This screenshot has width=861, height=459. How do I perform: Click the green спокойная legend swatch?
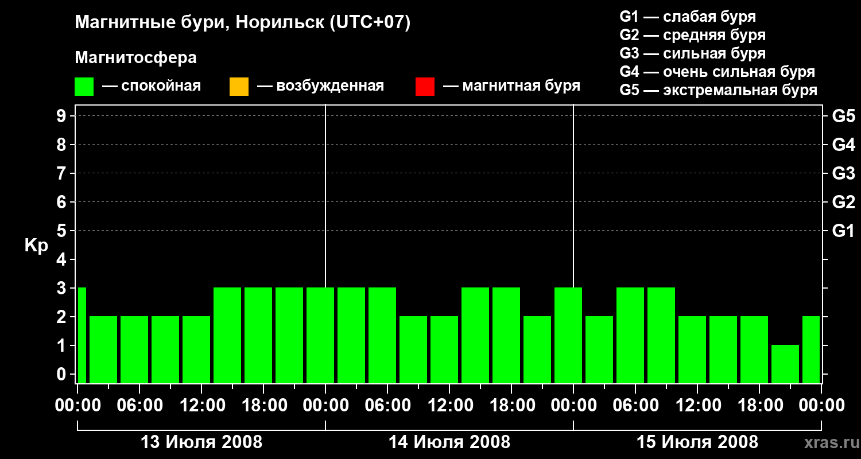[84, 87]
